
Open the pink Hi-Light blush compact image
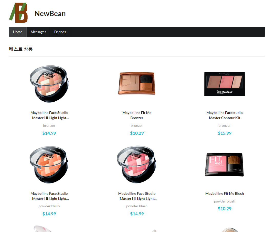[x=137, y=165]
